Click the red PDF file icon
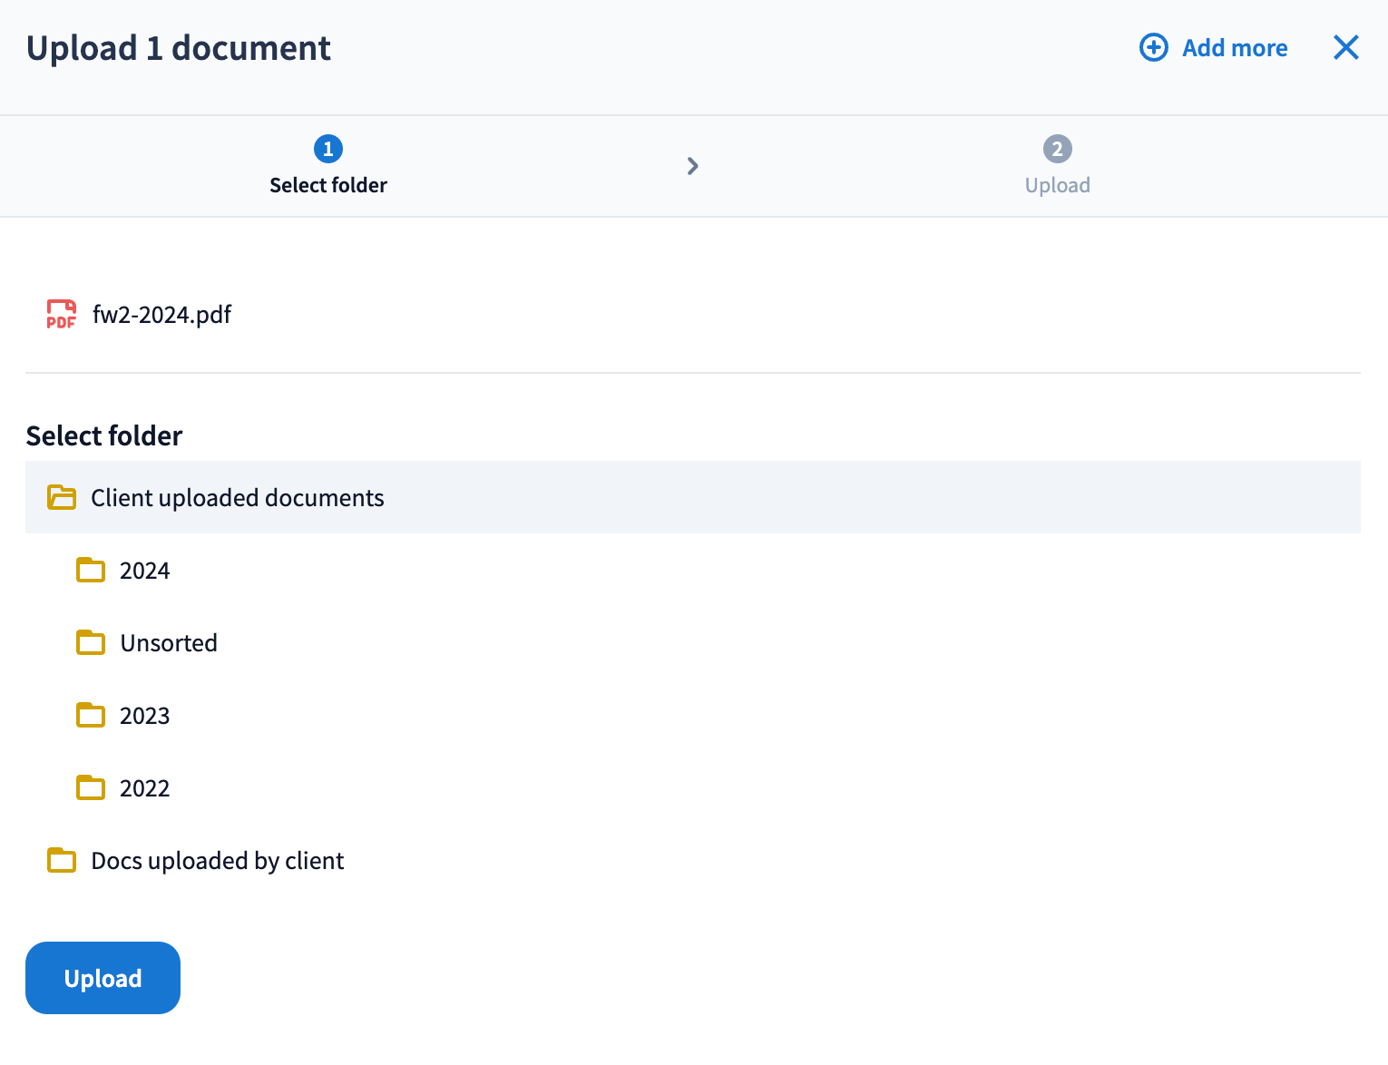Image resolution: width=1388 pixels, height=1065 pixels. click(61, 314)
